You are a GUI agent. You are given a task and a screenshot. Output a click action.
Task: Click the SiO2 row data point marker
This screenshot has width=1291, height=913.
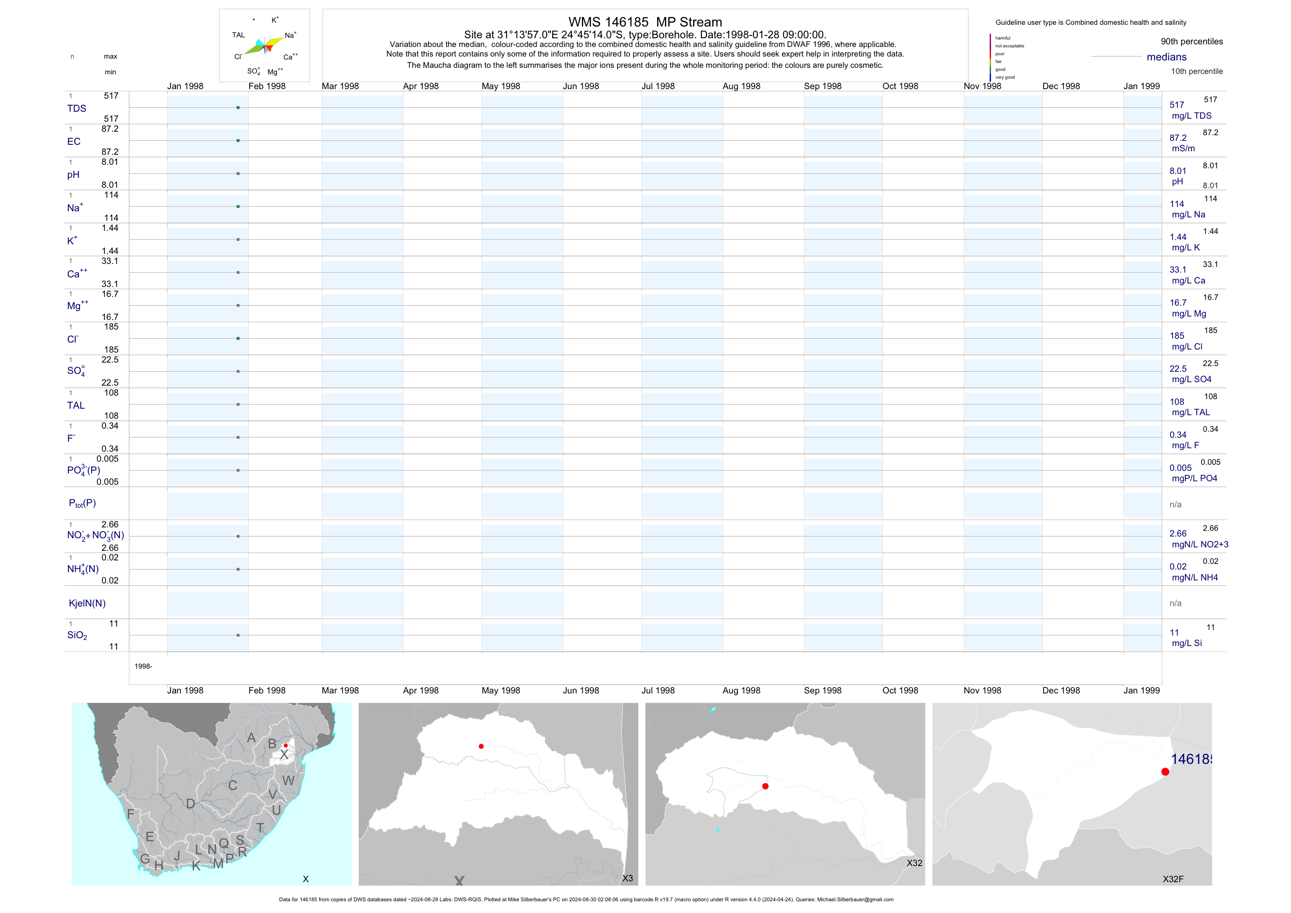[x=238, y=635]
